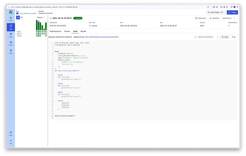Viewport: 246px width, 156px height.
Task: Click the Clear Run button
Action: [x=214, y=18]
